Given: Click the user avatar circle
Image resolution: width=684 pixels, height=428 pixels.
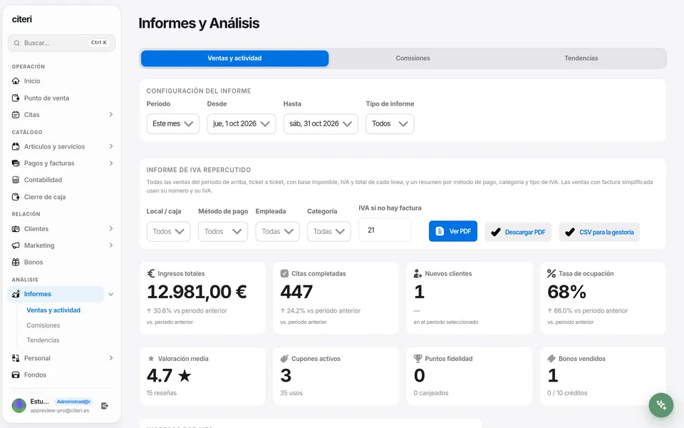Looking at the screenshot, I should pyautogui.click(x=19, y=406).
